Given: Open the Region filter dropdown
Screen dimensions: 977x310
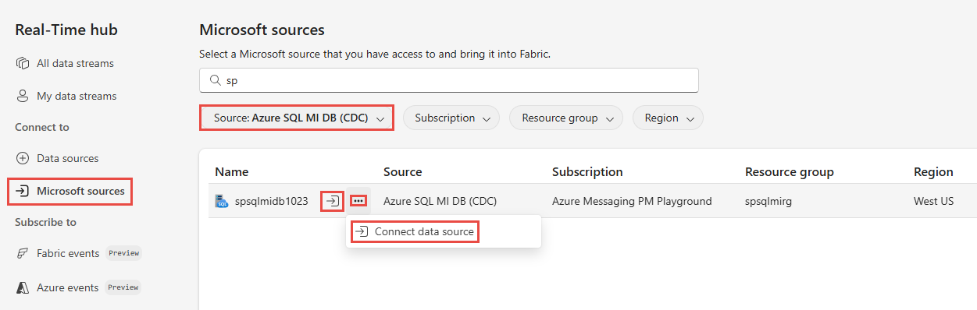Looking at the screenshot, I should tap(668, 118).
